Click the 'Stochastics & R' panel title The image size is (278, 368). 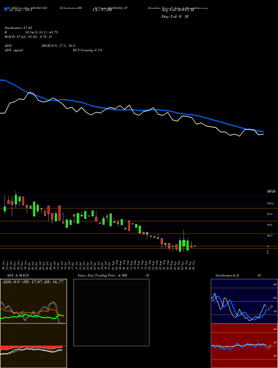point(227,275)
